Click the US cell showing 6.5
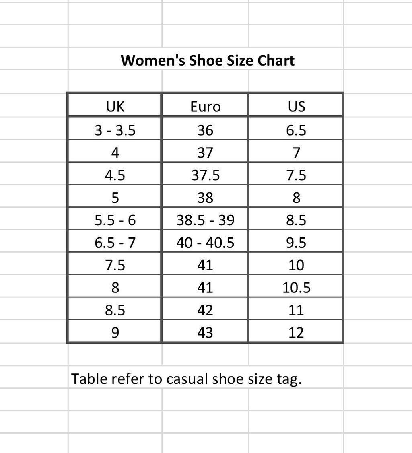 coord(296,130)
